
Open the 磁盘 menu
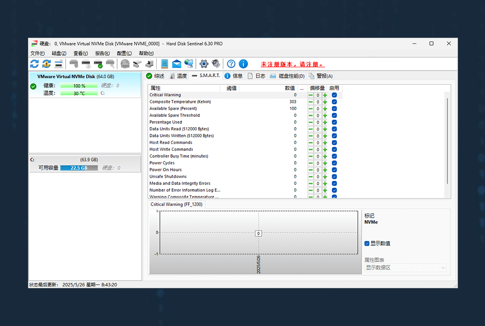tap(59, 53)
